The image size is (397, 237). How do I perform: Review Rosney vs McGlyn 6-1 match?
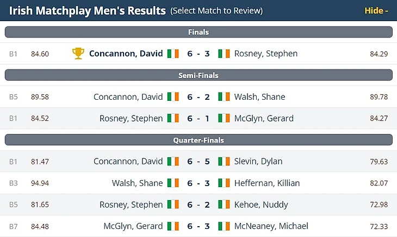198,118
